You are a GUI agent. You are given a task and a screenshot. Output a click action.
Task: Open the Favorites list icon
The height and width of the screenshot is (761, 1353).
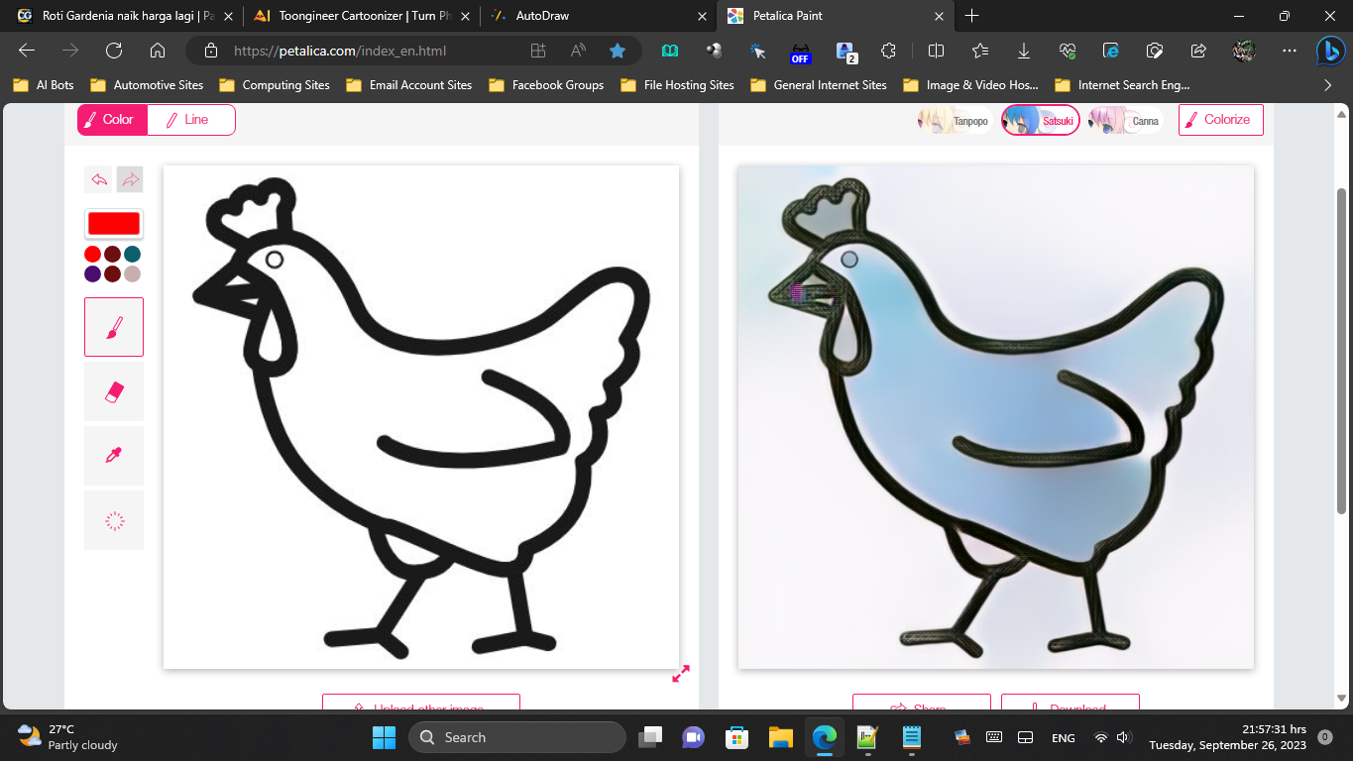(980, 51)
